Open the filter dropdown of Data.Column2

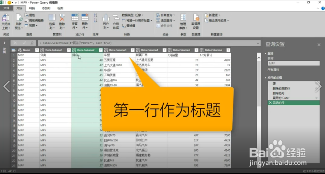coord(101,50)
